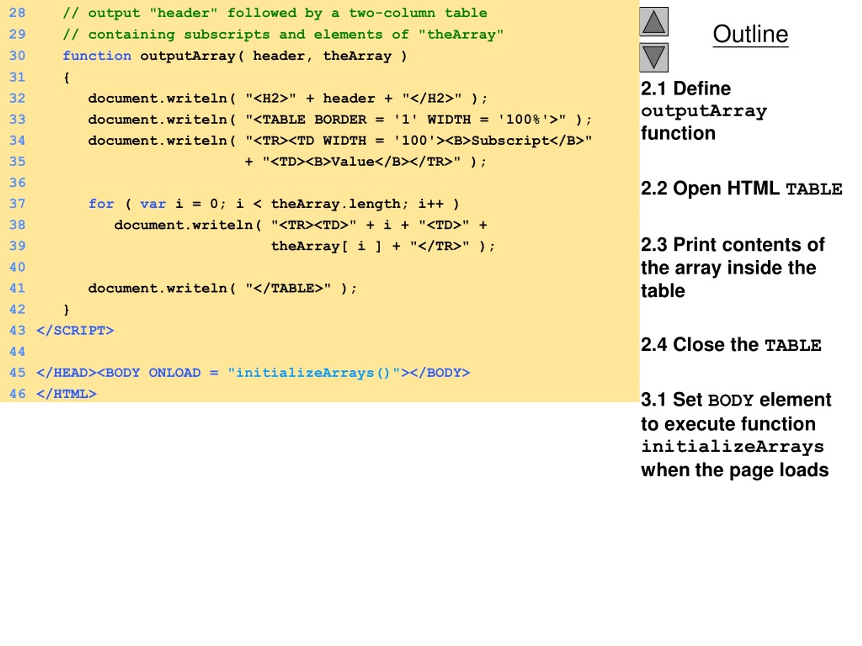Select outline item 2.3 Print contents of array
The image size is (862, 646).
733,267
